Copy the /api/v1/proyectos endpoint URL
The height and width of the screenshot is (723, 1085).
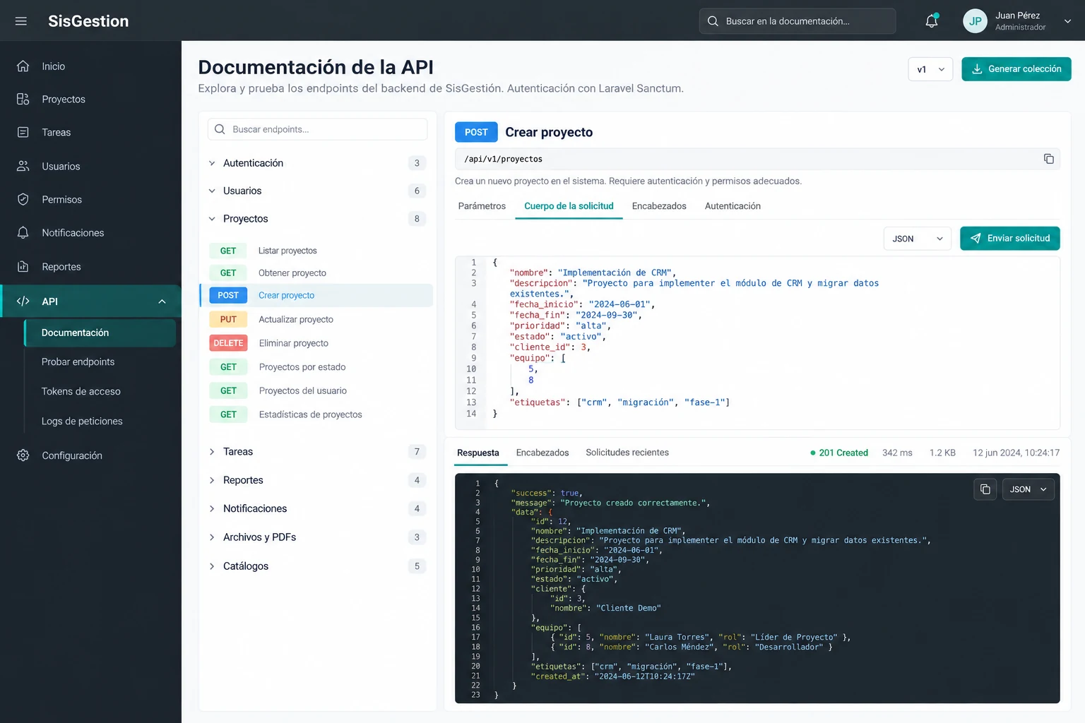(1049, 159)
